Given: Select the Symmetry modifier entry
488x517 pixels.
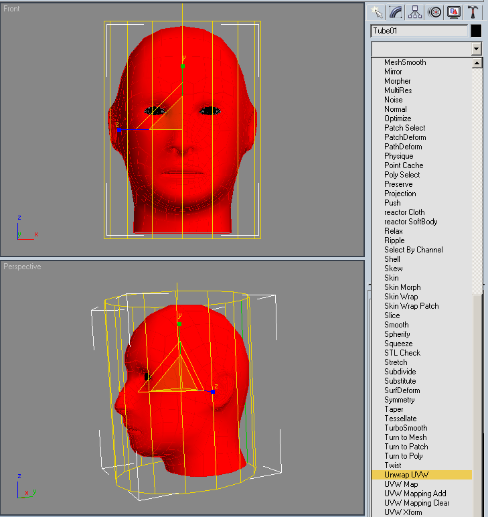Looking at the screenshot, I should (400, 400).
